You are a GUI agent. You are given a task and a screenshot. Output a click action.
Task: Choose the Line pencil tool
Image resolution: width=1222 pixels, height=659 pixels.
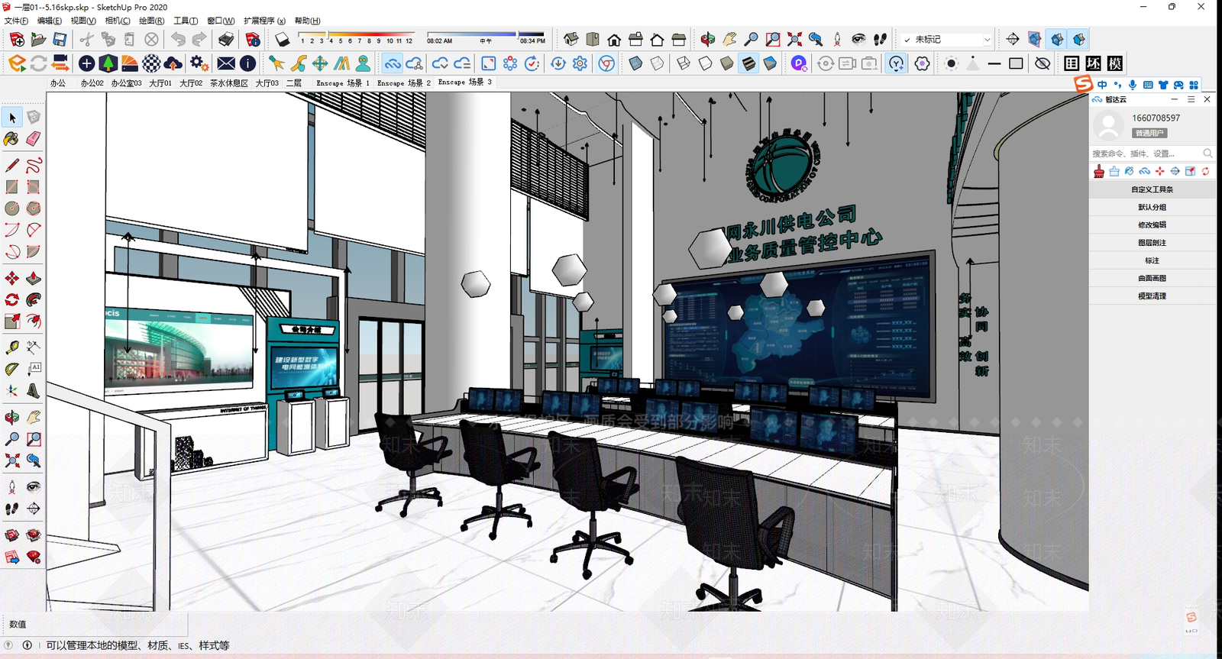coord(11,165)
